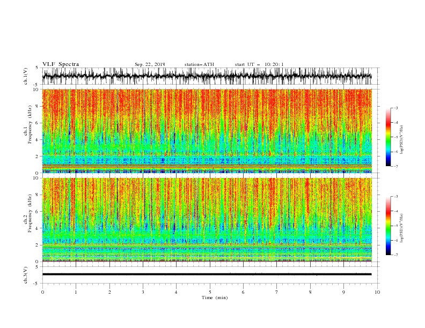This screenshot has width=425, height=328.
Task: Click the time axis tick label '0'
Action: click(42, 292)
